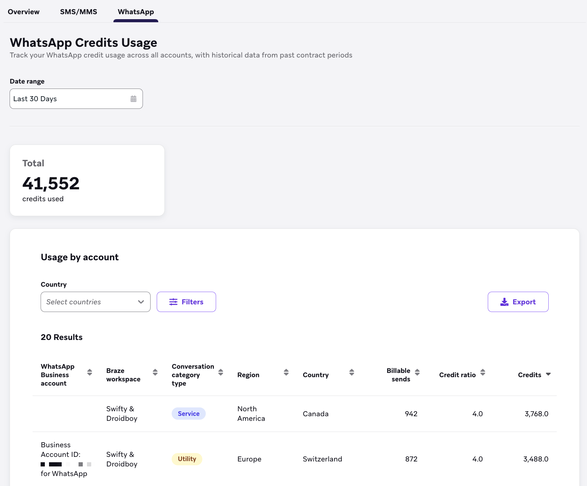Open the Select countries dropdown

tap(95, 302)
